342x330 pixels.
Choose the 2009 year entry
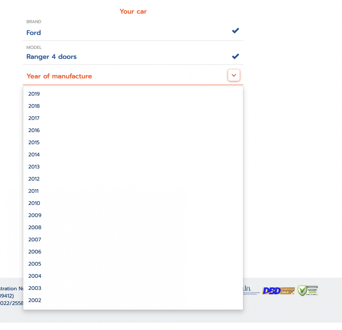click(133, 215)
